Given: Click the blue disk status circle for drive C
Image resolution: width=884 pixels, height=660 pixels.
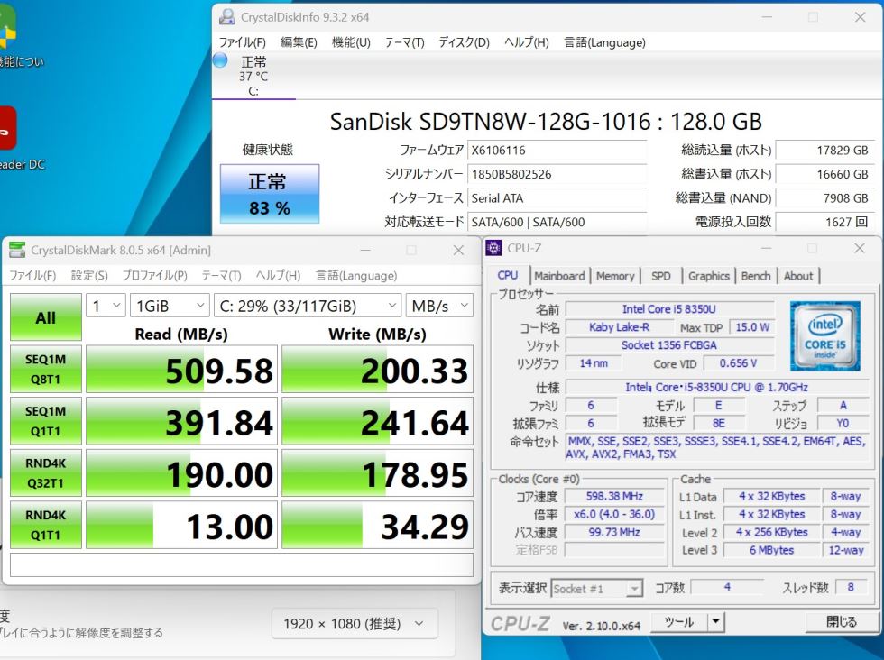Looking at the screenshot, I should click(220, 60).
